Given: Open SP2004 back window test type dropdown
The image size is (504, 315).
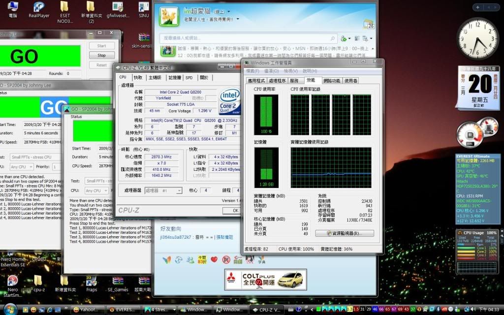Looking at the screenshot, I should [x=35, y=157].
